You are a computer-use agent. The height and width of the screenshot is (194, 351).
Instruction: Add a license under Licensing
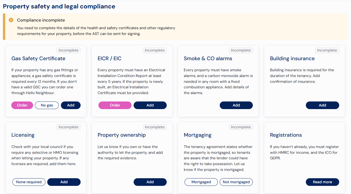(x=64, y=182)
